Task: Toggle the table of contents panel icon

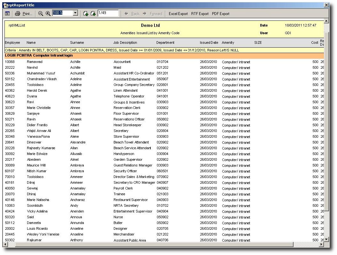Action: [x=7, y=14]
